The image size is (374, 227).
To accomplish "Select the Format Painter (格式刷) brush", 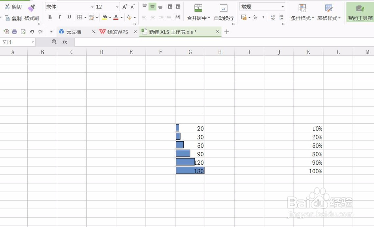I will [31, 13].
